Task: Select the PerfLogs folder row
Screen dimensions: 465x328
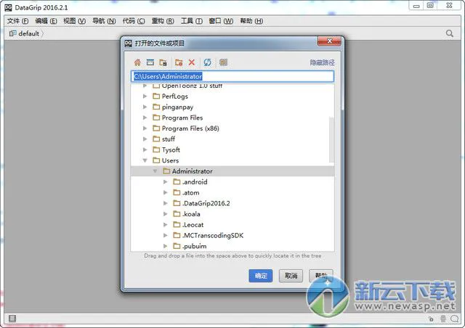Action: 232,97
